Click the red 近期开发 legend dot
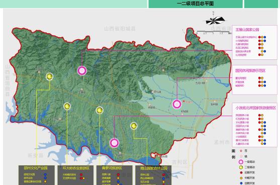 click(x=241, y=172)
